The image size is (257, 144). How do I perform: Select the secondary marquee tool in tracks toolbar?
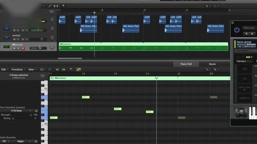click(x=215, y=6)
